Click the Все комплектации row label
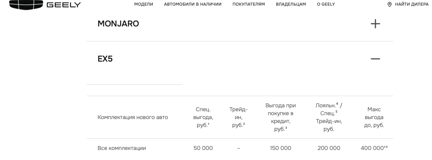The width and height of the screenshot is (432, 160). point(121,148)
